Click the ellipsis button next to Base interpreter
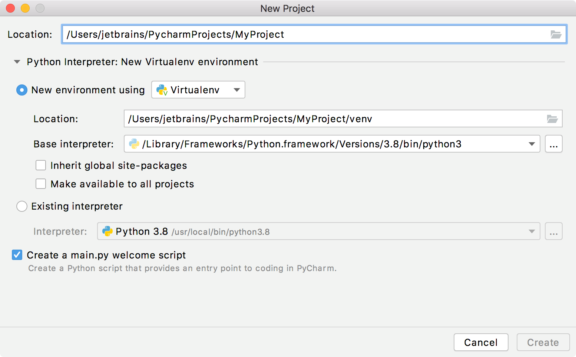 [554, 144]
